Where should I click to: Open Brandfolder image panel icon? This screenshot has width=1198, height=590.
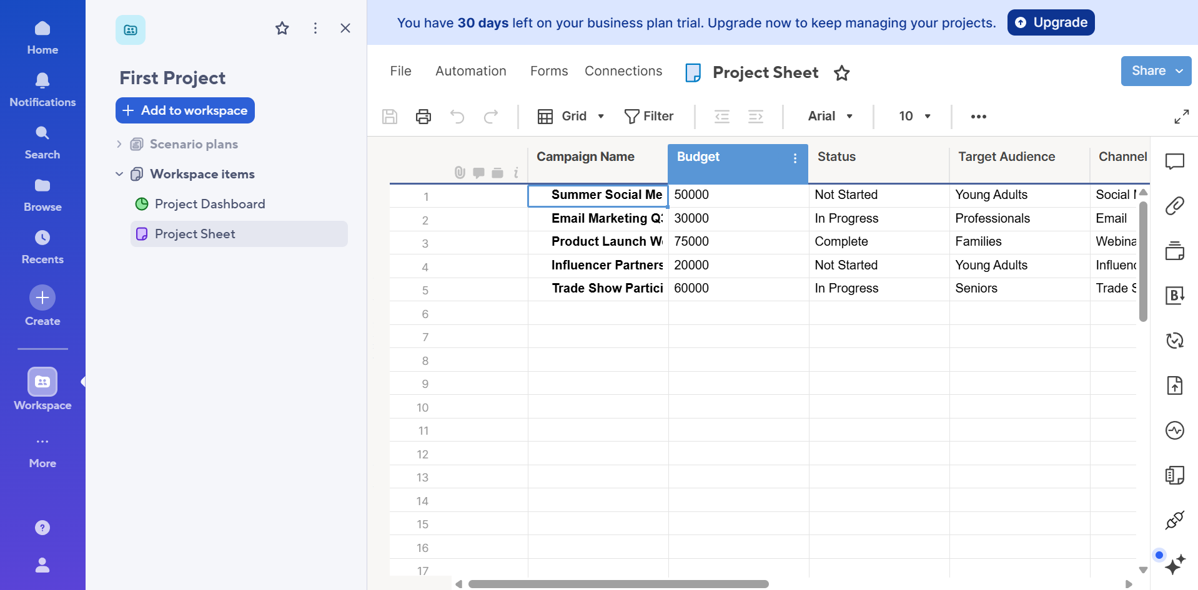coord(1175,296)
